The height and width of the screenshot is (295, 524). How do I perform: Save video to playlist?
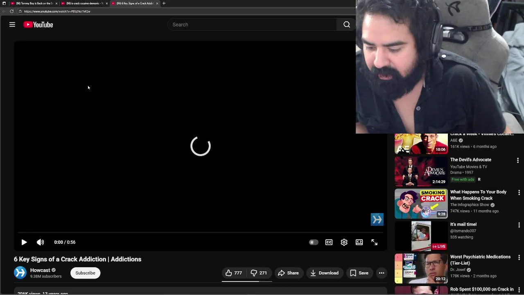point(359,273)
